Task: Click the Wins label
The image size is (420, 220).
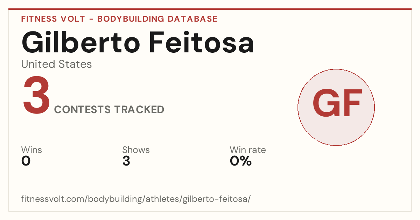Action: point(31,150)
